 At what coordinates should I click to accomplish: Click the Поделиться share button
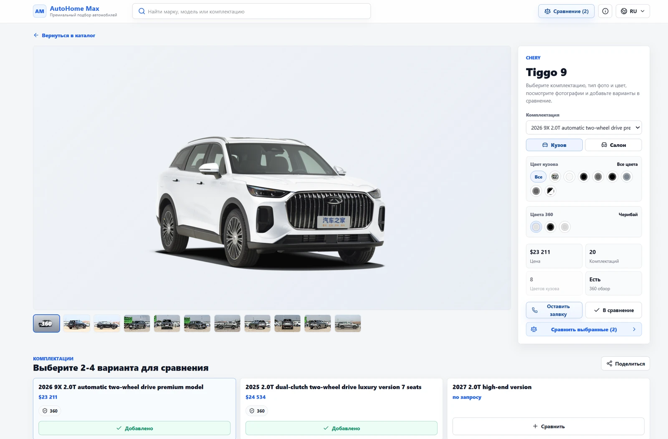pos(625,363)
